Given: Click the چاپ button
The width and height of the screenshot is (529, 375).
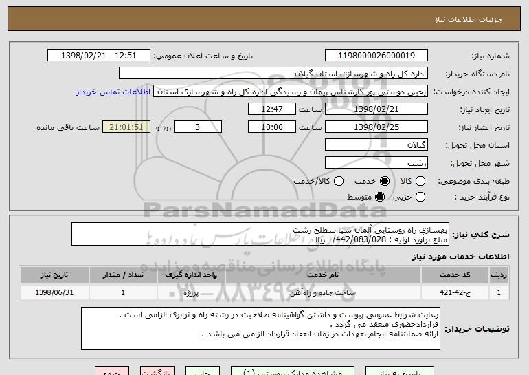Looking at the screenshot, I should click(203, 371).
